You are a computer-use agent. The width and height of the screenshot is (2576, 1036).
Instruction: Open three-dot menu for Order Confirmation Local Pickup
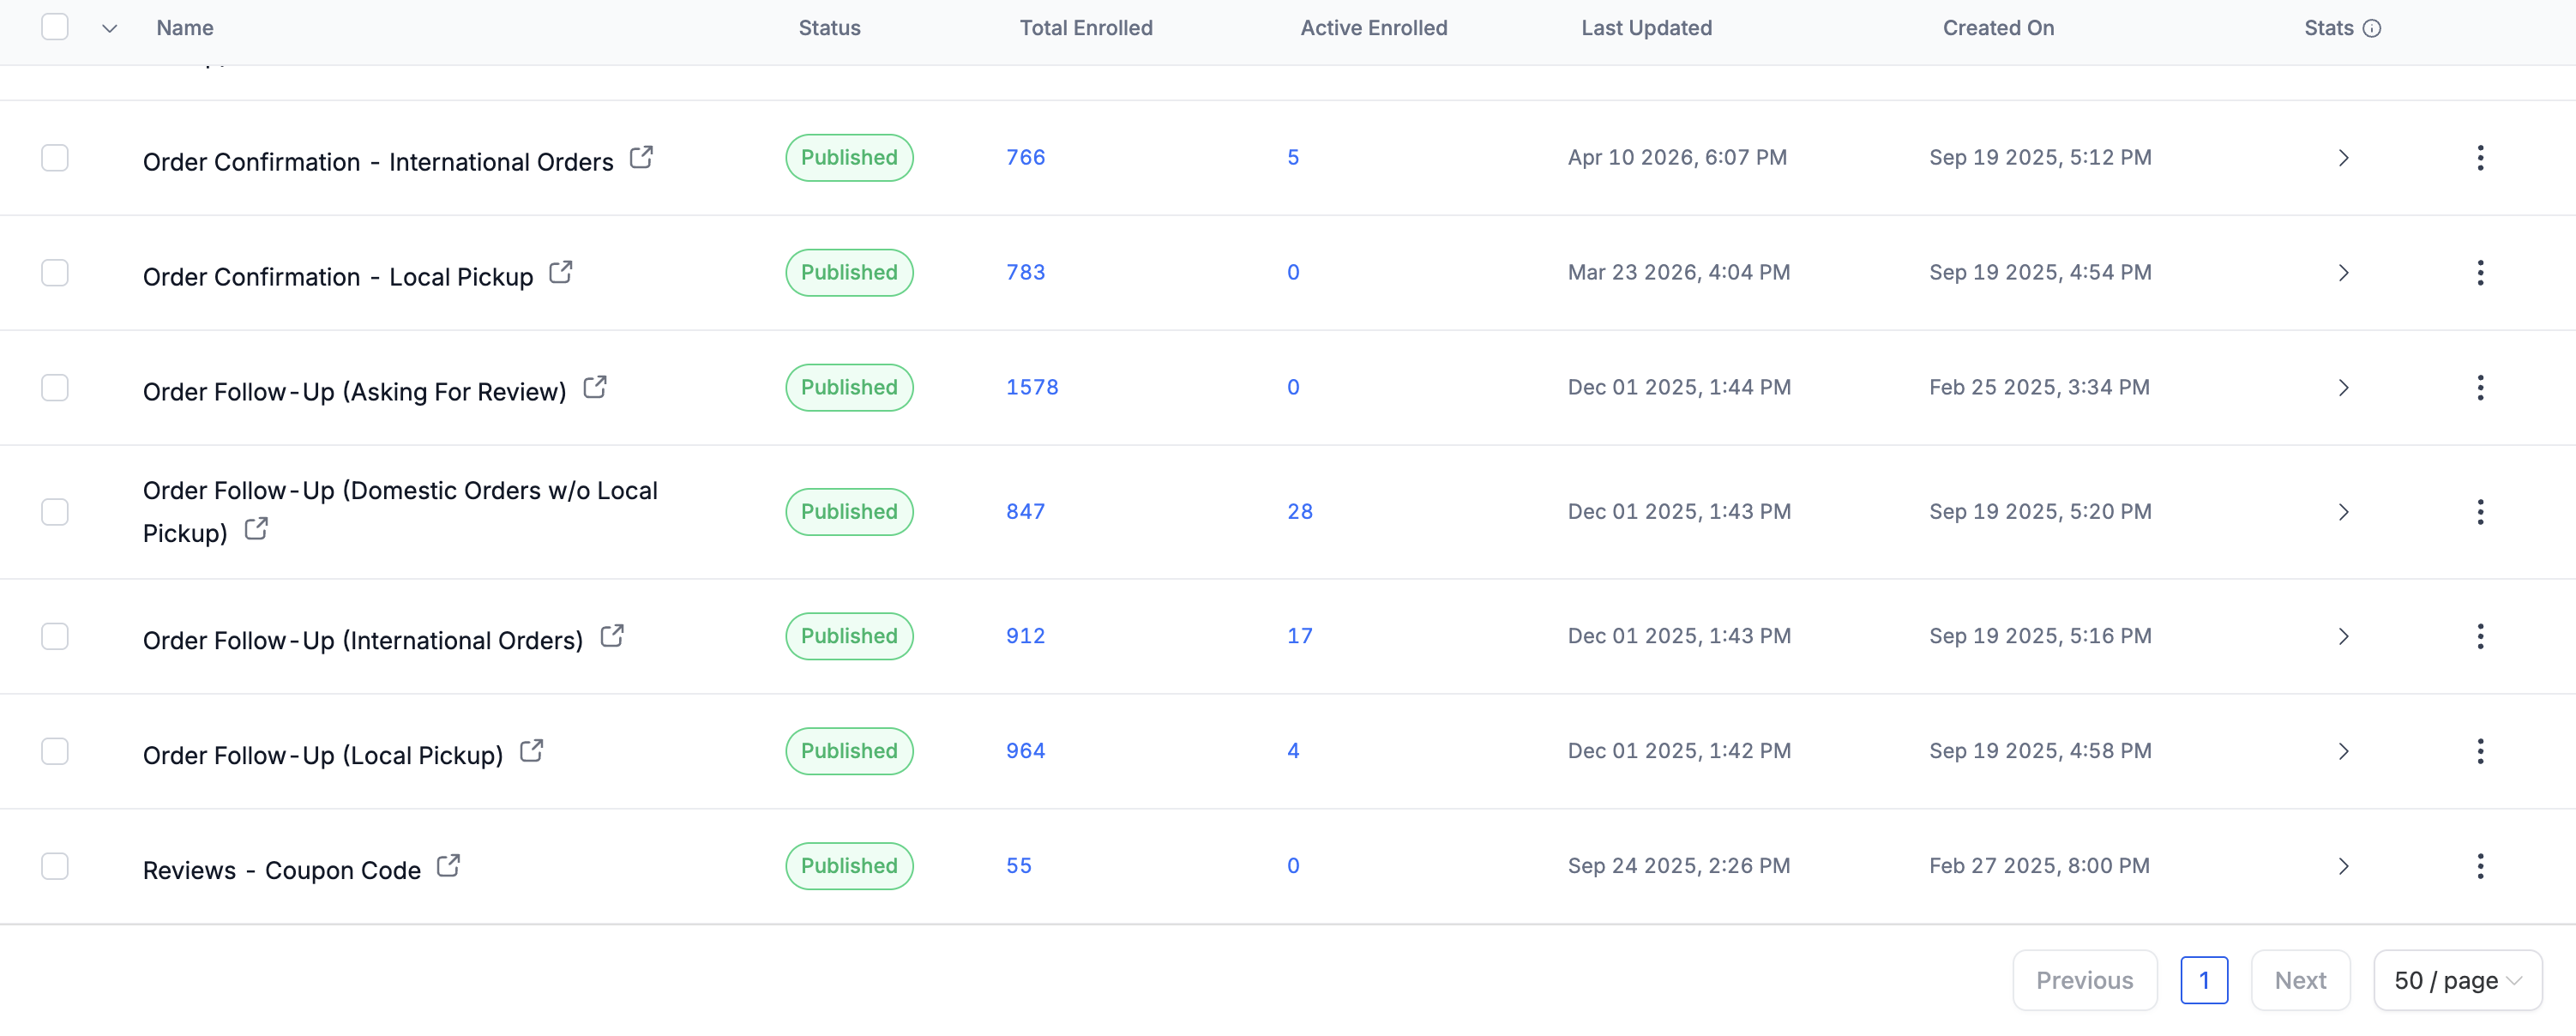tap(2480, 273)
